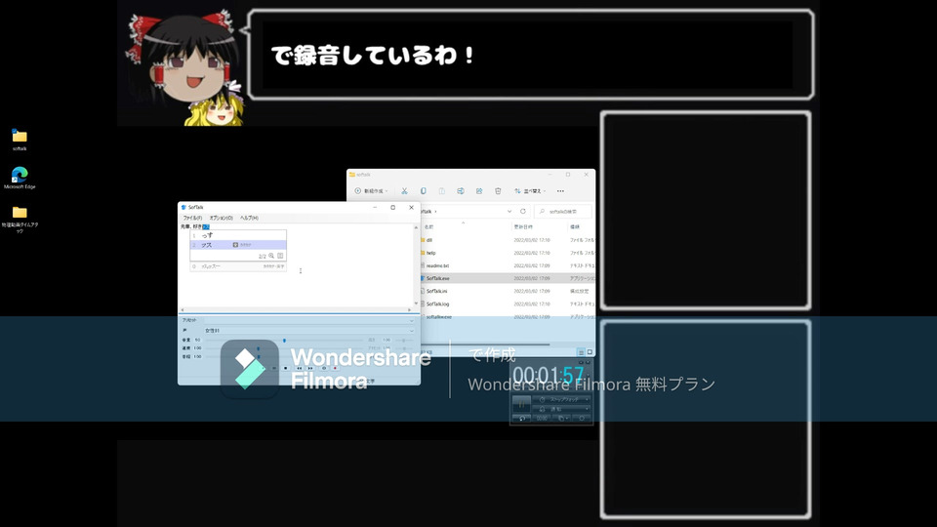Open the ストップウォッチ mode dropdown in timer
Screen dimensions: 937x527
[562, 399]
